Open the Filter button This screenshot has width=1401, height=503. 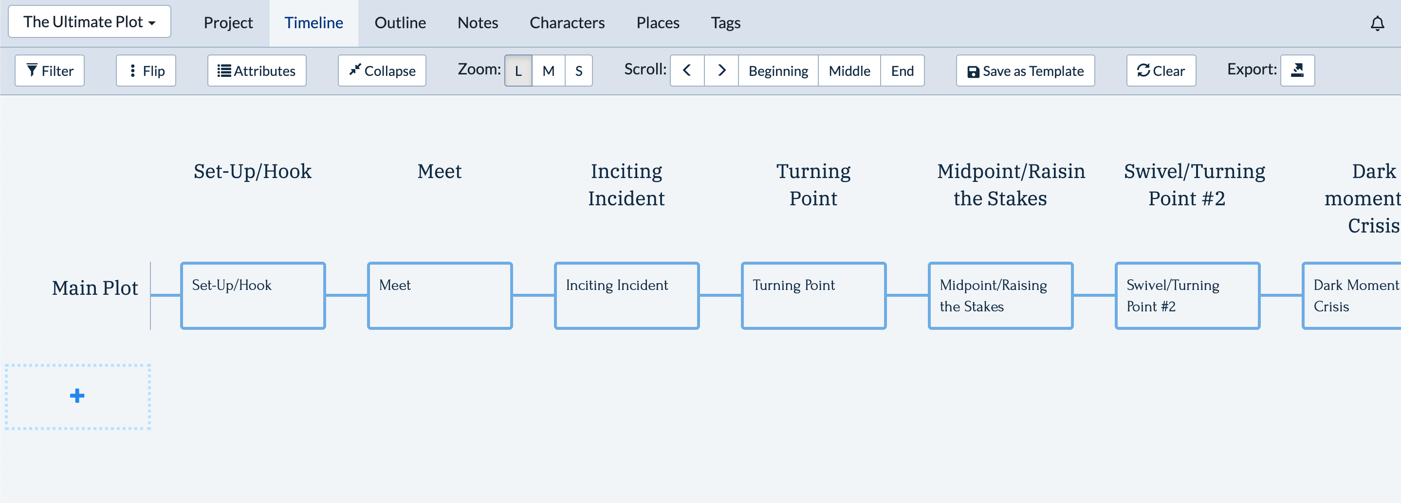click(50, 71)
